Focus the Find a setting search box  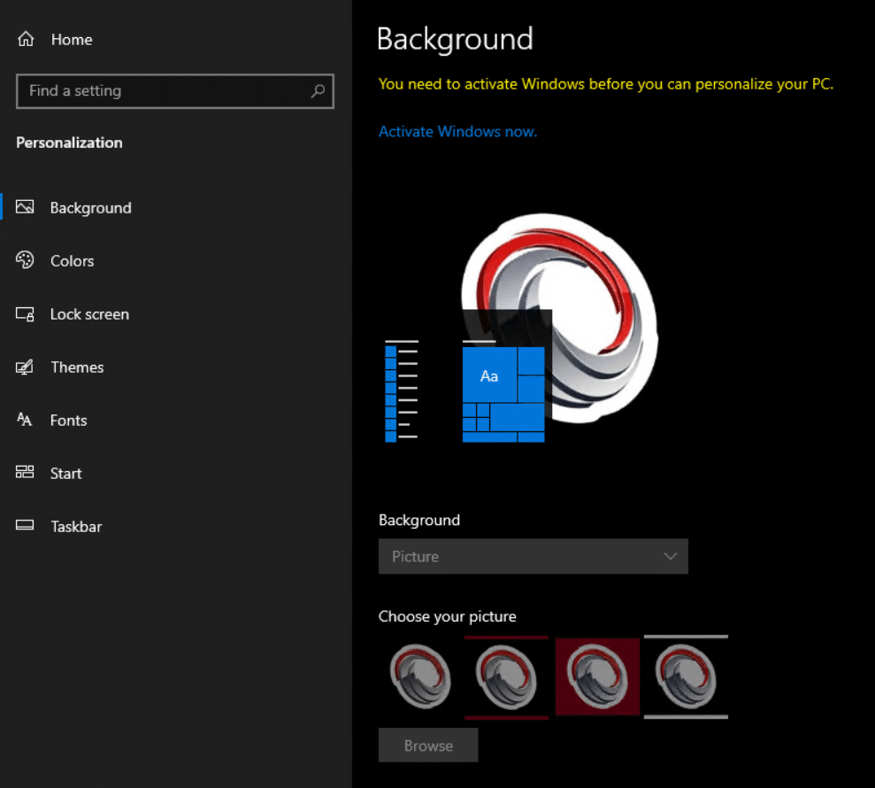[x=175, y=91]
